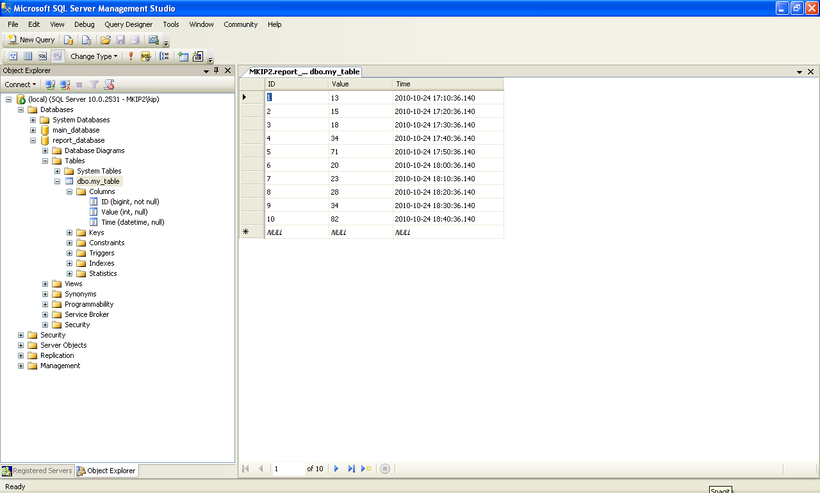
Task: Click the Verify SQL Syntax icon
Action: tap(145, 56)
